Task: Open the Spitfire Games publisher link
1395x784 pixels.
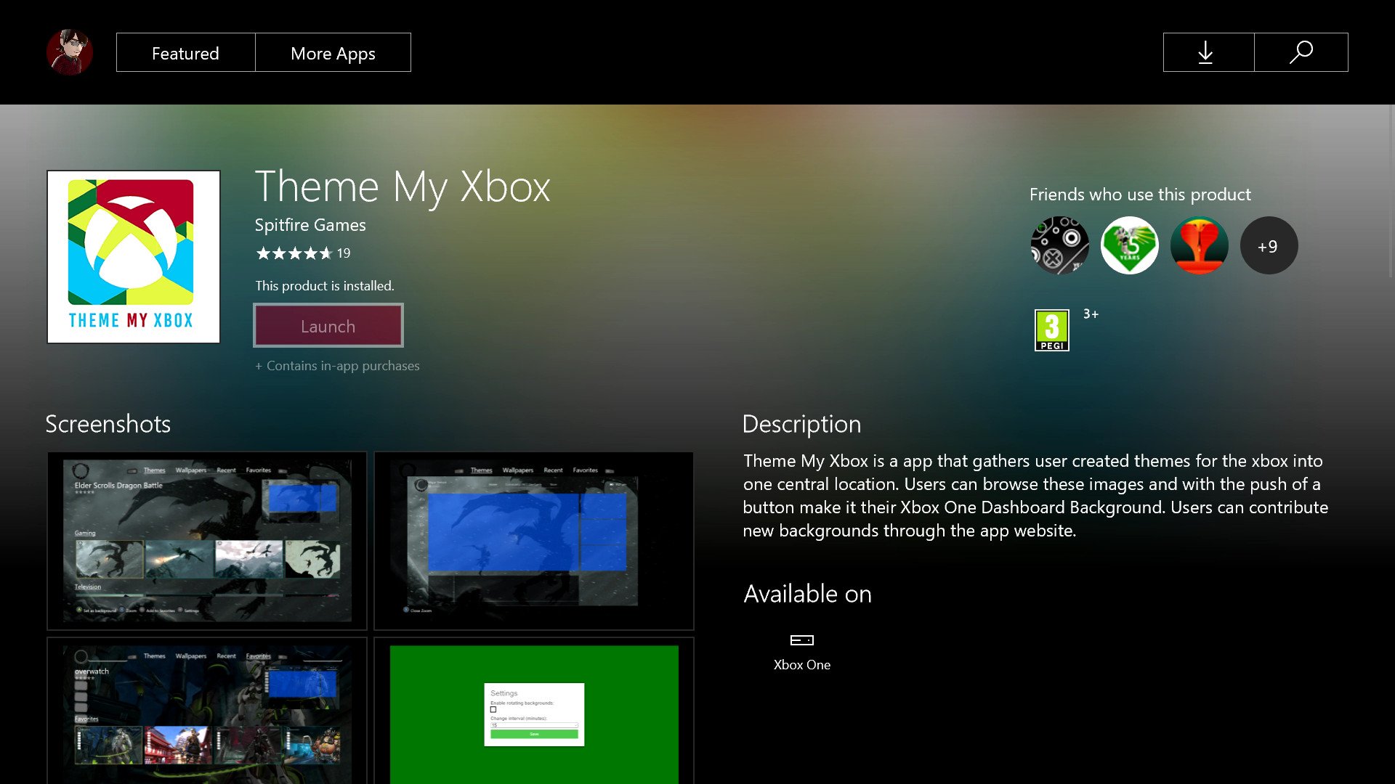Action: [x=310, y=225]
